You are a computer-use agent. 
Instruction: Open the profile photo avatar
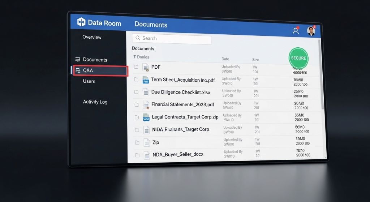[311, 31]
